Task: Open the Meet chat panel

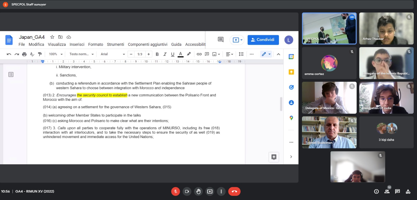Action: [x=397, y=191]
